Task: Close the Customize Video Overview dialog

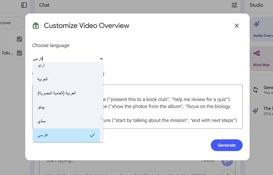Action: pyautogui.click(x=236, y=26)
